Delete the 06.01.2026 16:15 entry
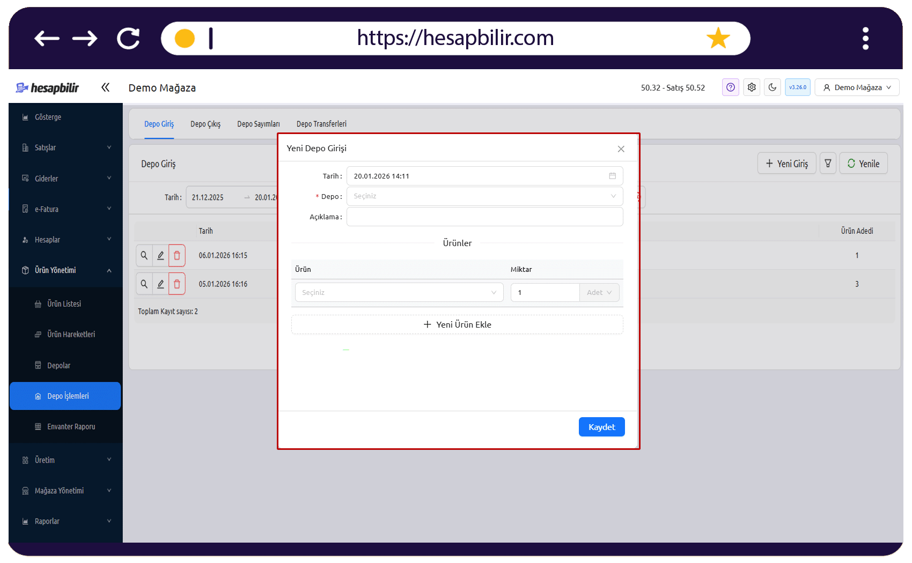The width and height of the screenshot is (912, 563). coord(177,256)
